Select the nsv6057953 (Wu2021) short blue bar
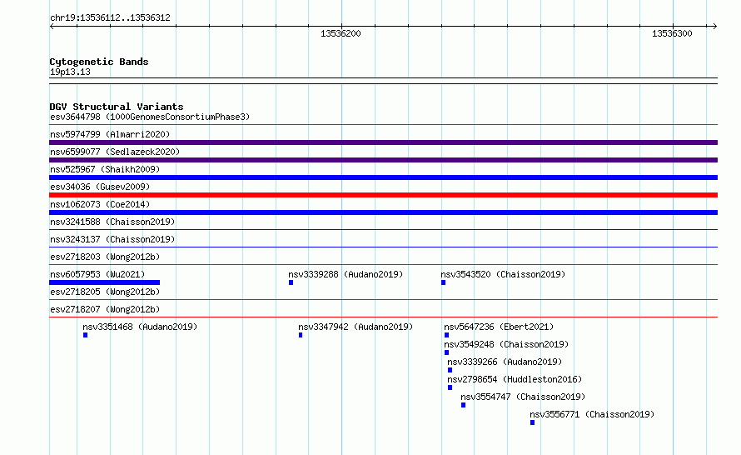The height and width of the screenshot is (455, 741). click(x=104, y=282)
